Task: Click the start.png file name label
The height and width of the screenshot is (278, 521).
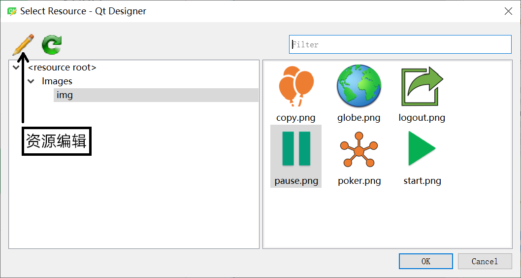Action: tap(423, 181)
